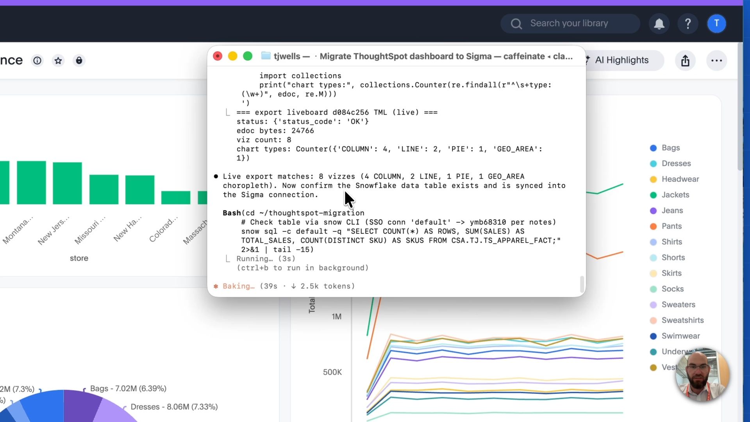Viewport: 750px width, 422px height.
Task: Toggle Skirts legend dot
Action: tap(653, 273)
